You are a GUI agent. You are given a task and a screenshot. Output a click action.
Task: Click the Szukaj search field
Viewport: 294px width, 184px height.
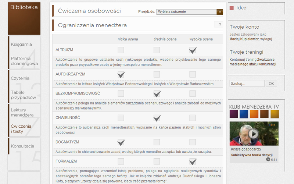pos(247,84)
